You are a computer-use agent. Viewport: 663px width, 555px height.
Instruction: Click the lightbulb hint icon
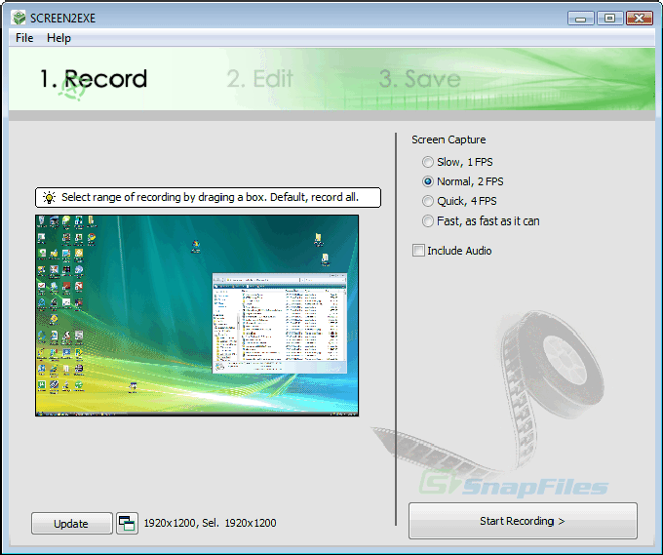(x=49, y=197)
